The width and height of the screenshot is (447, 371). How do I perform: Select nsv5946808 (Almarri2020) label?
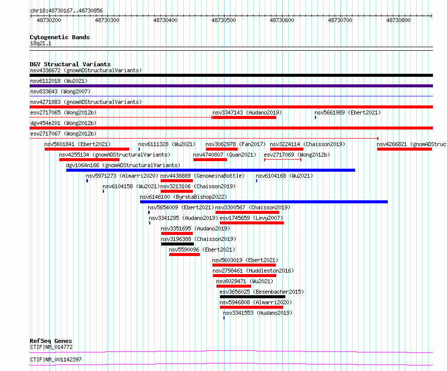click(x=256, y=302)
